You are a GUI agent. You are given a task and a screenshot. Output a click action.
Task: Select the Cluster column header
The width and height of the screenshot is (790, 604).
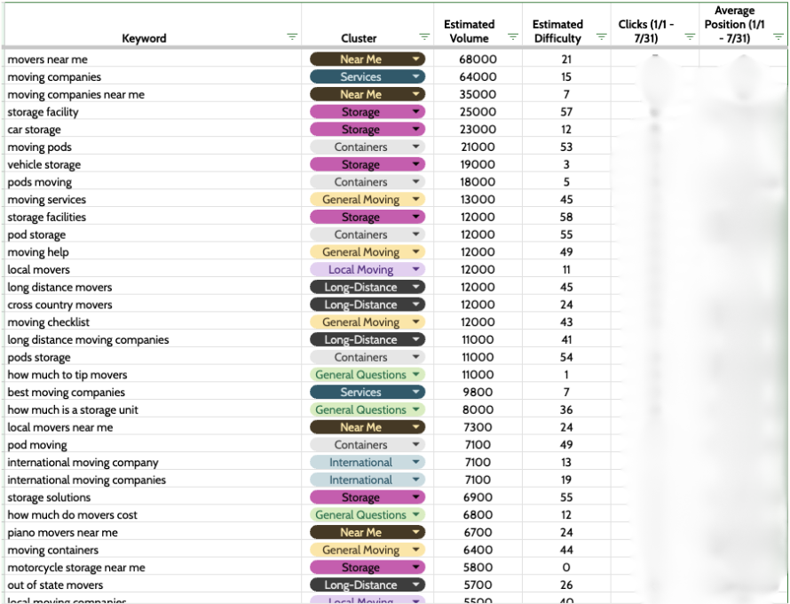(x=367, y=25)
